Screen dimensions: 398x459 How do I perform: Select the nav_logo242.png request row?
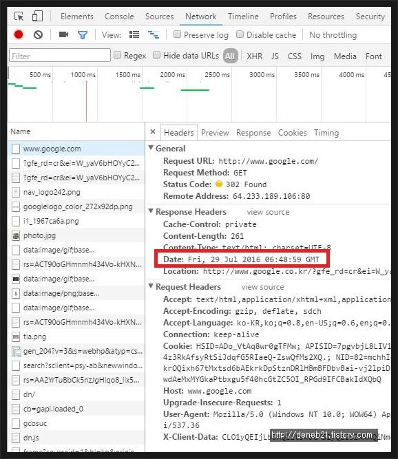pos(76,192)
